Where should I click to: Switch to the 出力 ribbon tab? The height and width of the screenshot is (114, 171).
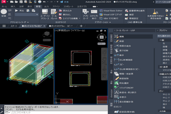pyautogui.click(x=46, y=7)
